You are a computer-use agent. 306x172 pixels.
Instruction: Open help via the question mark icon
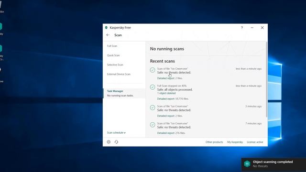242,28
